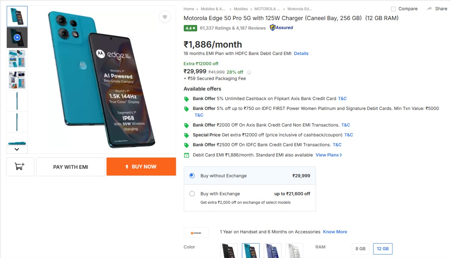
Task: Click the Share arrow icon
Action: pyautogui.click(x=429, y=8)
